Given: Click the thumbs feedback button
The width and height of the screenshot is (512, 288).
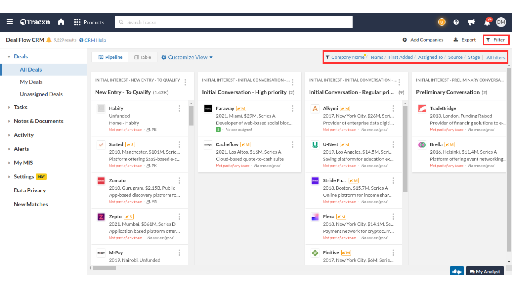Looking at the screenshot, I should [456, 272].
